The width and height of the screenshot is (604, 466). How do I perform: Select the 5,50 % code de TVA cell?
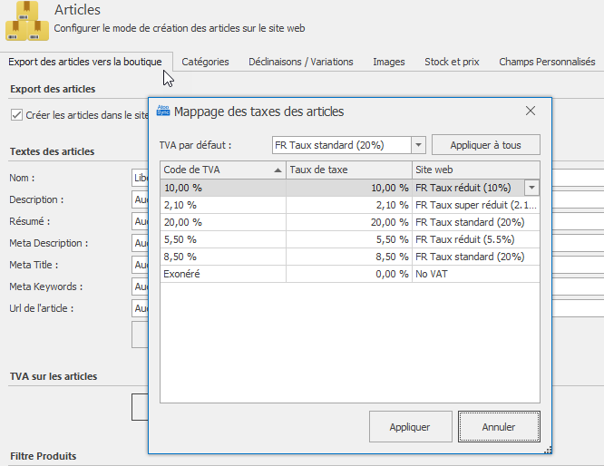(x=223, y=239)
